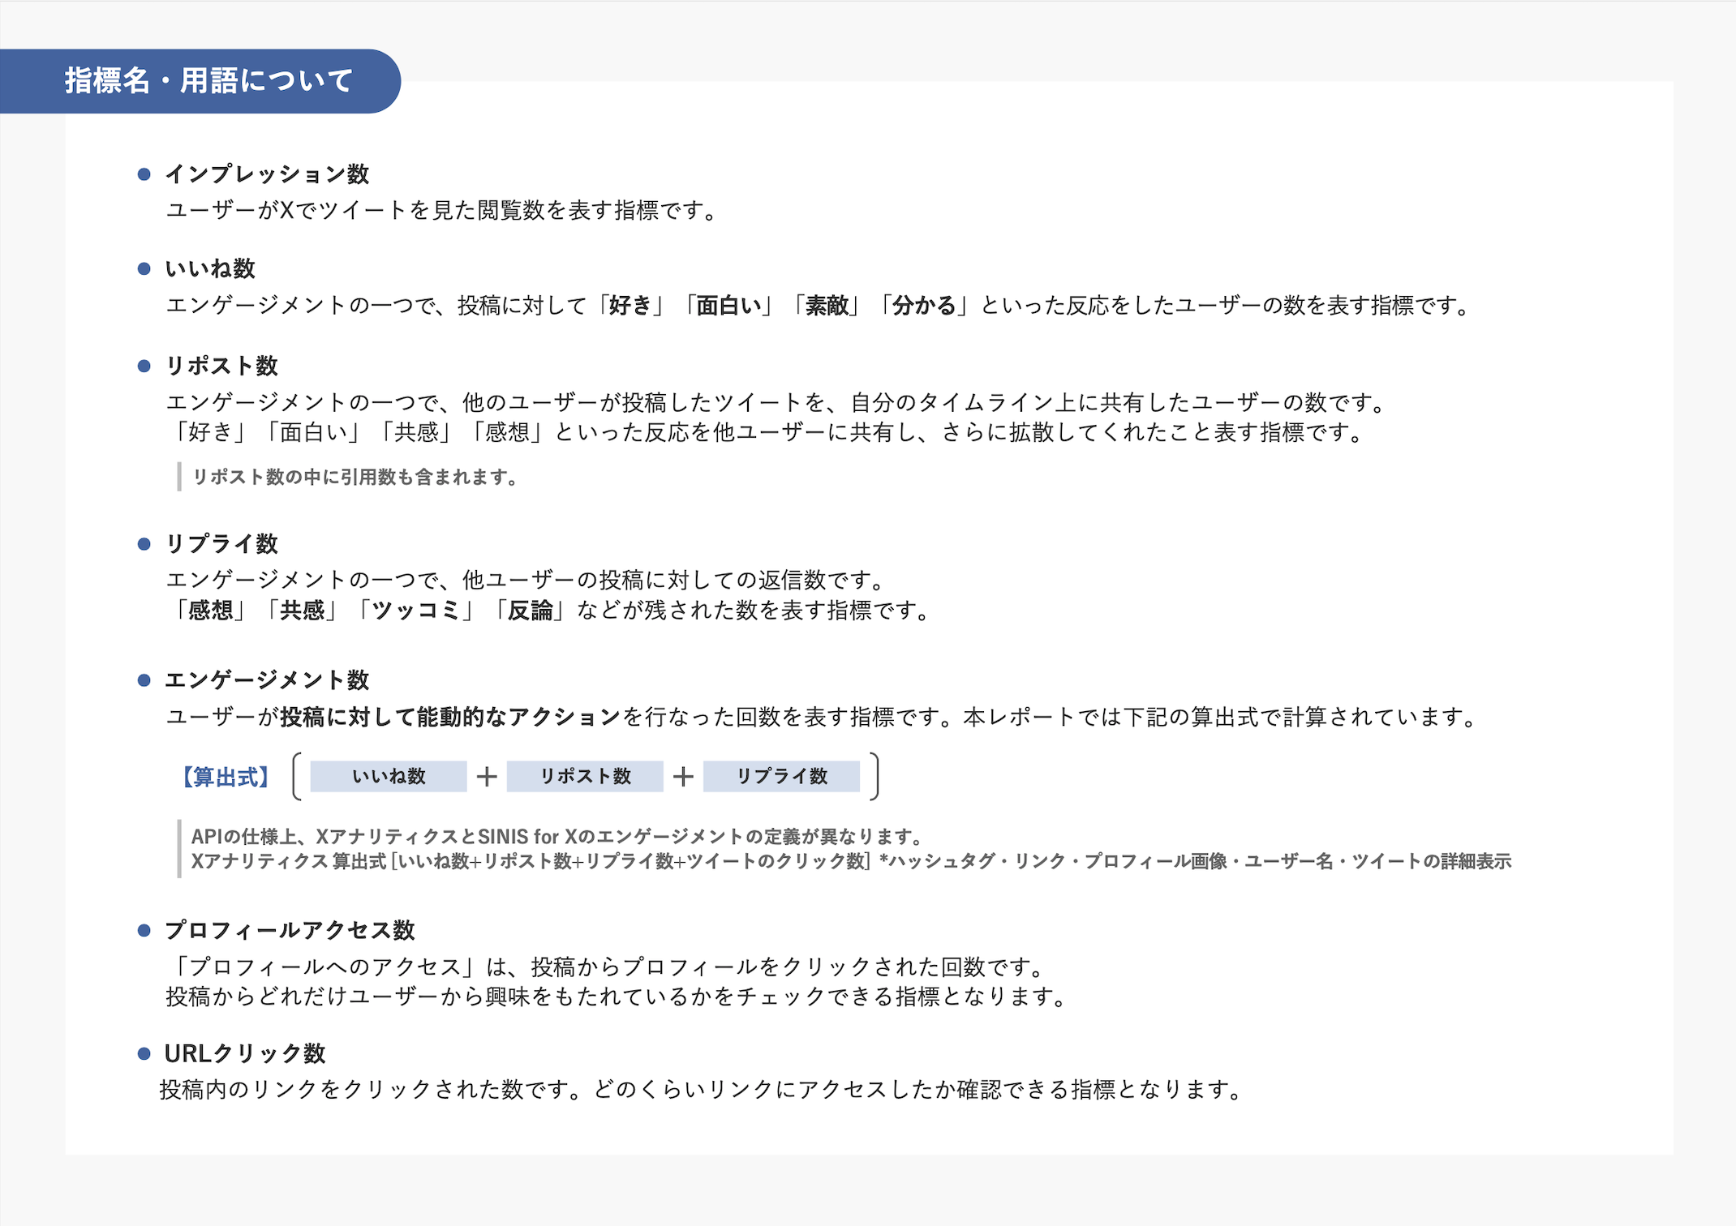This screenshot has height=1226, width=1736.
Task: Click the plus sign after いいね数 box
Action: [487, 777]
